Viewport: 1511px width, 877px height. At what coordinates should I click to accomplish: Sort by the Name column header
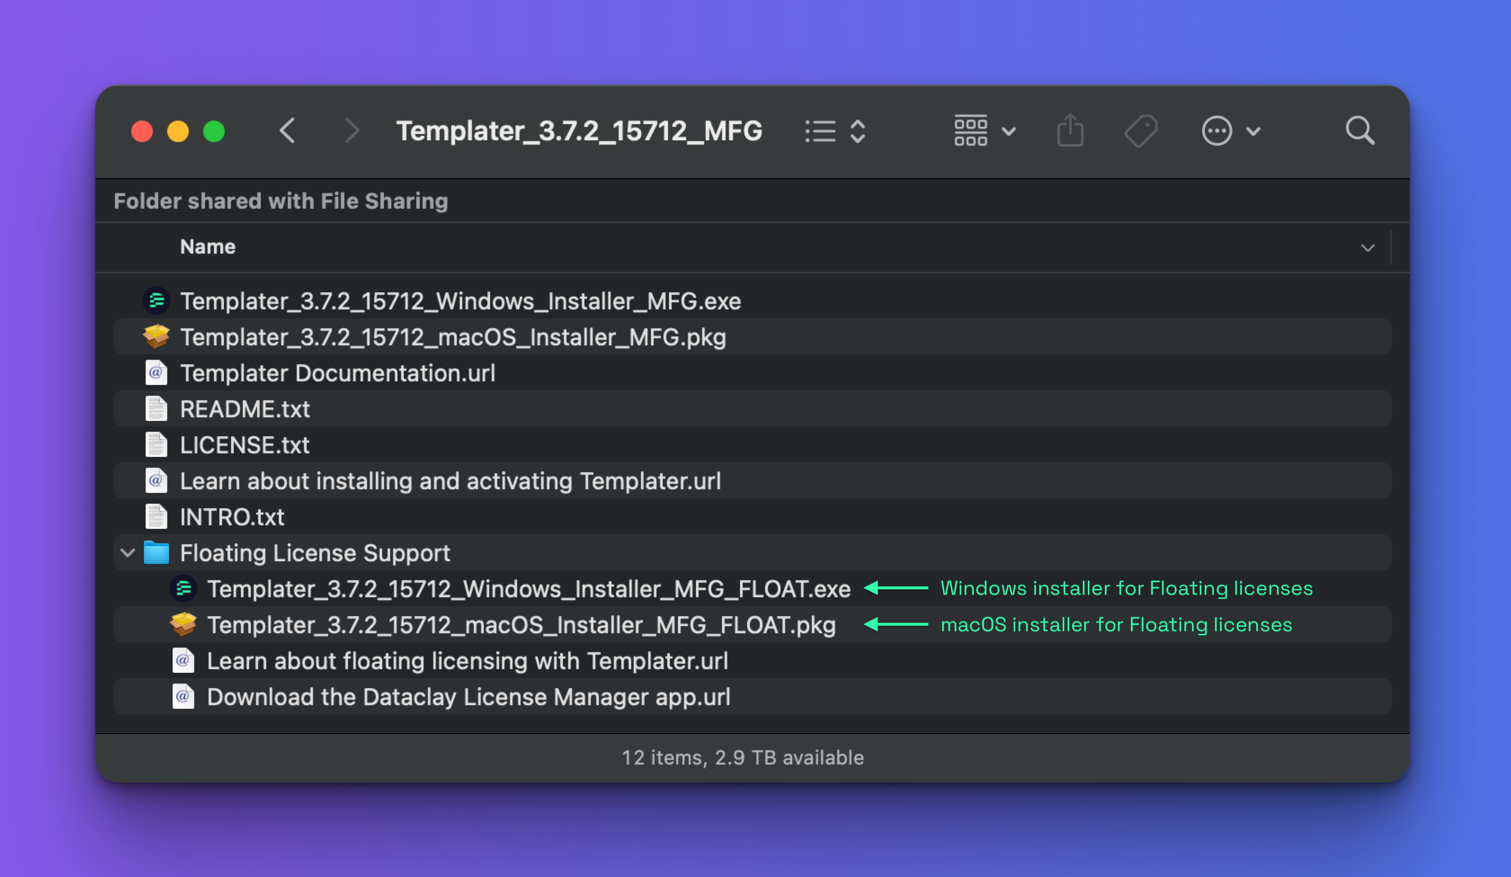(207, 246)
